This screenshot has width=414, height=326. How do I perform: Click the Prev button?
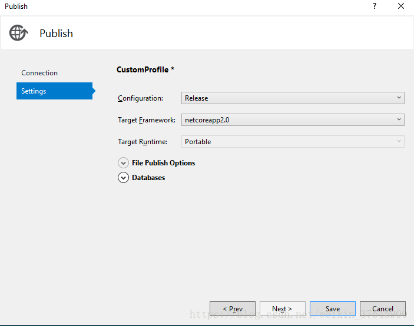pos(233,309)
